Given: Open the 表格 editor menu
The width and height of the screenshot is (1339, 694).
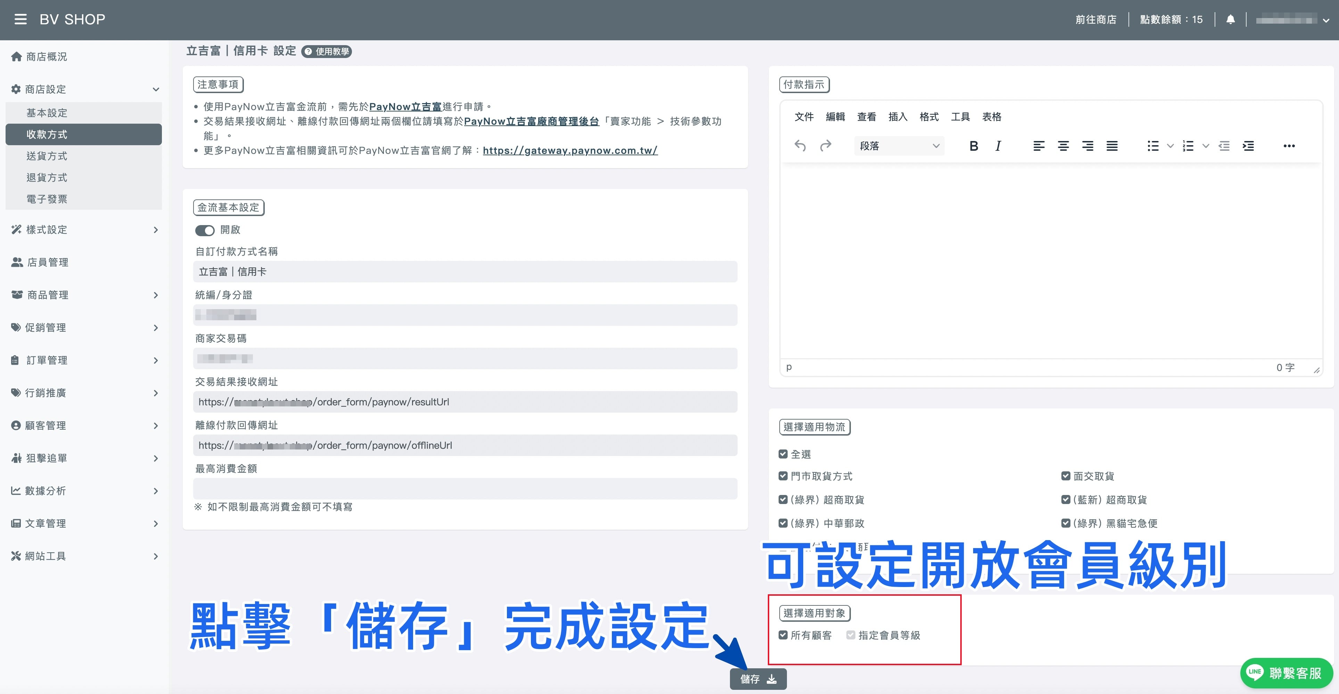Looking at the screenshot, I should click(991, 117).
